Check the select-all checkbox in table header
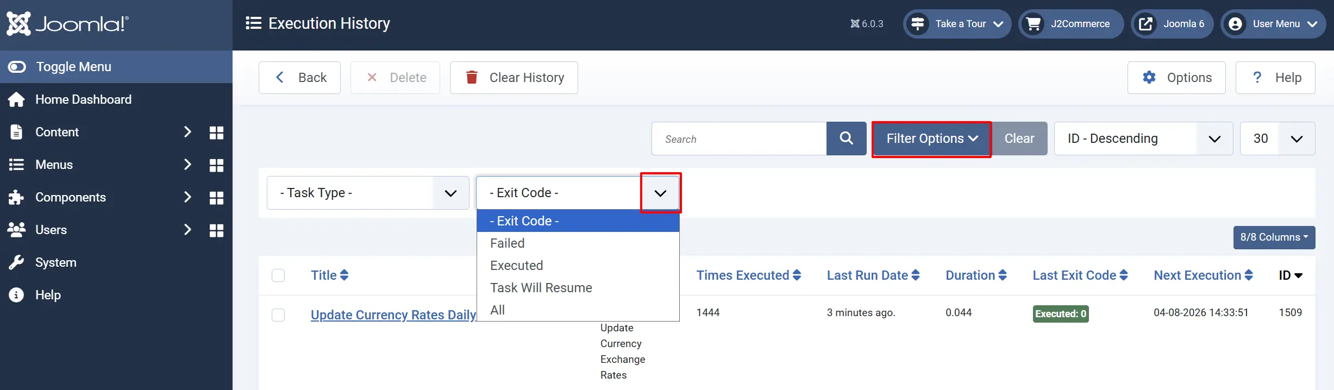The height and width of the screenshot is (390, 1334). [278, 275]
